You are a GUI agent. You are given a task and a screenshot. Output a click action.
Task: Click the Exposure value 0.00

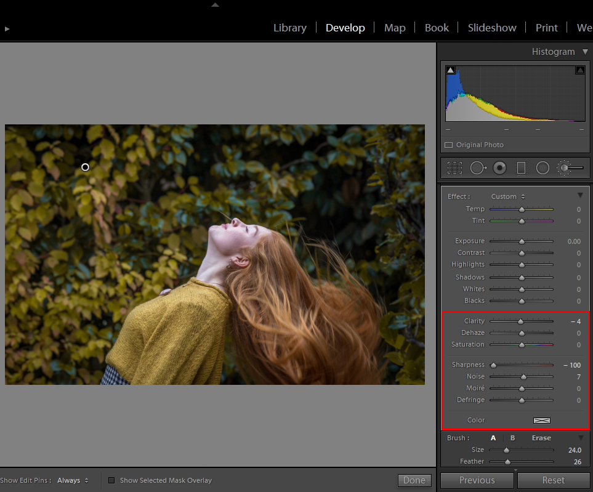pyautogui.click(x=574, y=241)
